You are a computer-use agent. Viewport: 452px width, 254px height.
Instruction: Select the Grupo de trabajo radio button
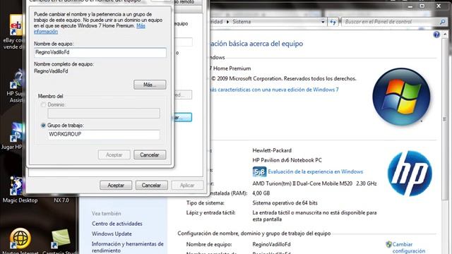pos(44,126)
